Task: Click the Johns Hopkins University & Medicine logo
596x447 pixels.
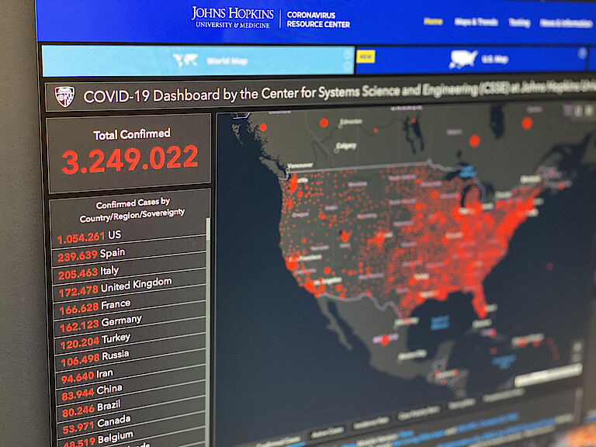Action: (x=233, y=18)
